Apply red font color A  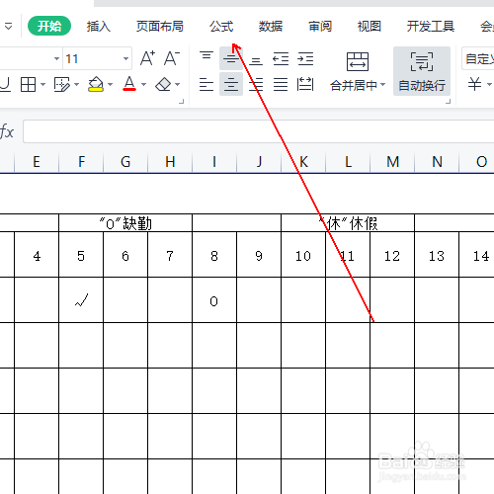click(x=129, y=84)
